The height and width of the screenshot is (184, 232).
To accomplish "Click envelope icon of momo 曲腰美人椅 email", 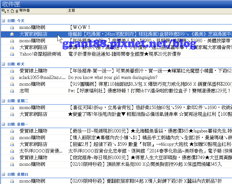I will (x=12, y=41).
